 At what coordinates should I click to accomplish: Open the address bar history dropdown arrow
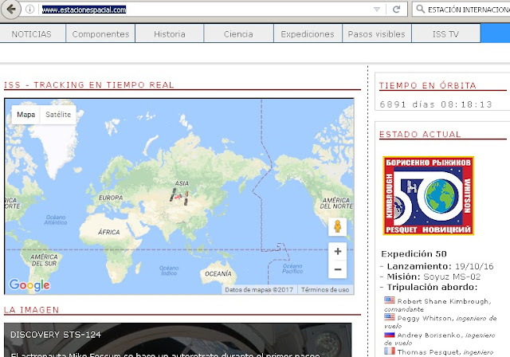(x=377, y=10)
